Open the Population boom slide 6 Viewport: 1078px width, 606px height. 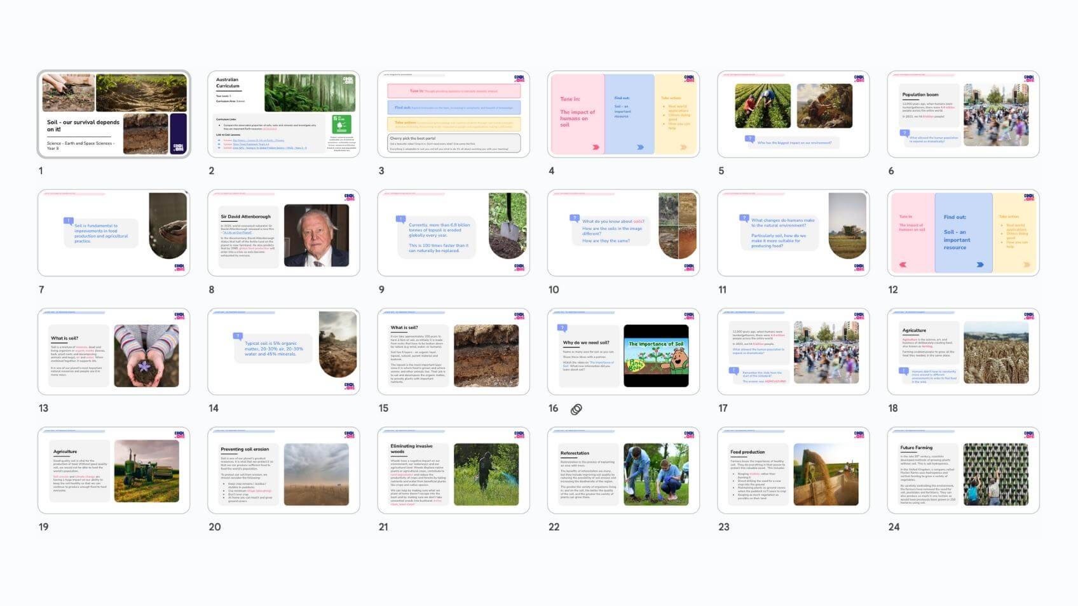(x=963, y=114)
